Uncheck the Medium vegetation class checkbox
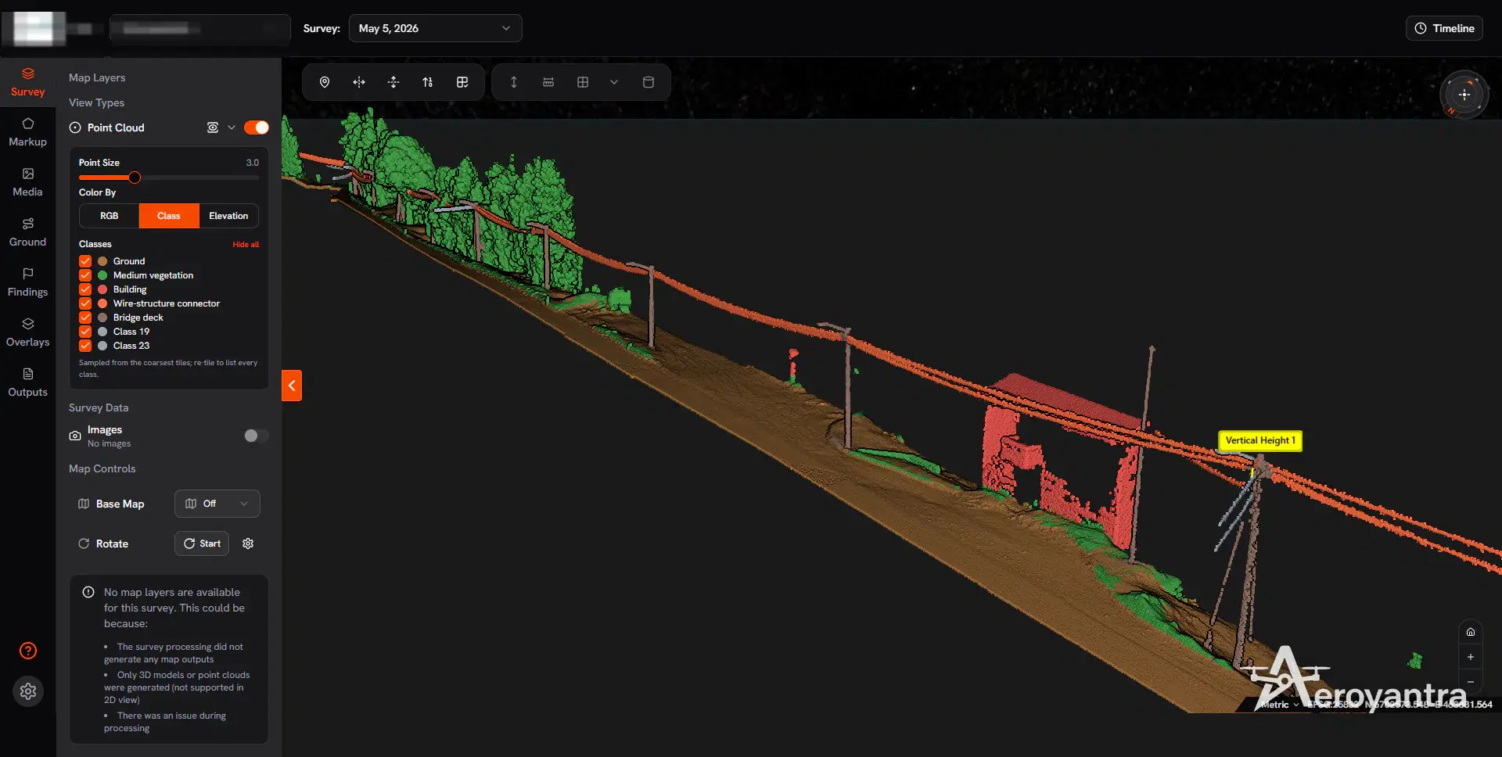The image size is (1502, 757). [x=85, y=275]
